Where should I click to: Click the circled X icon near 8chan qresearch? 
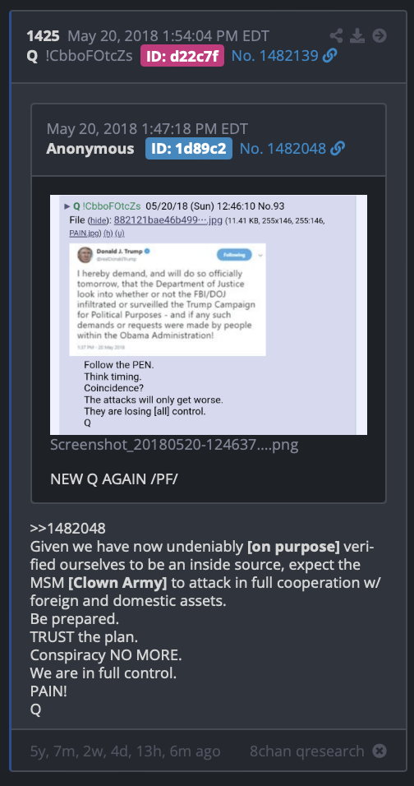coord(380,751)
